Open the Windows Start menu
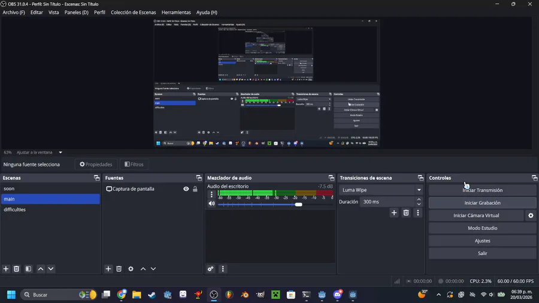Image resolution: width=539 pixels, height=303 pixels. coord(11,295)
